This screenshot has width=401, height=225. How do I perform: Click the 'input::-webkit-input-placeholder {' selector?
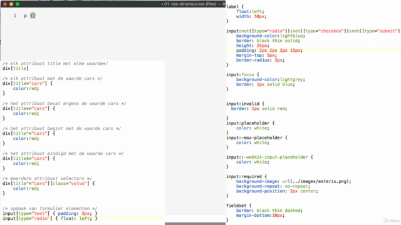[x=269, y=157]
